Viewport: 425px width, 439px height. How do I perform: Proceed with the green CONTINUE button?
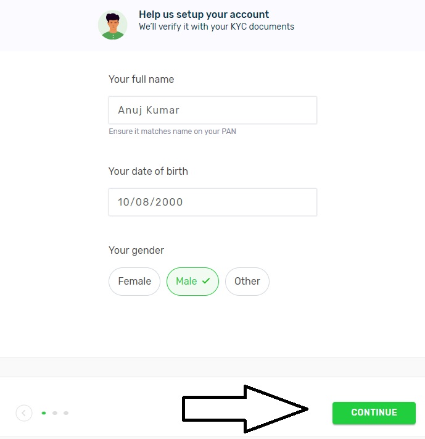(374, 413)
